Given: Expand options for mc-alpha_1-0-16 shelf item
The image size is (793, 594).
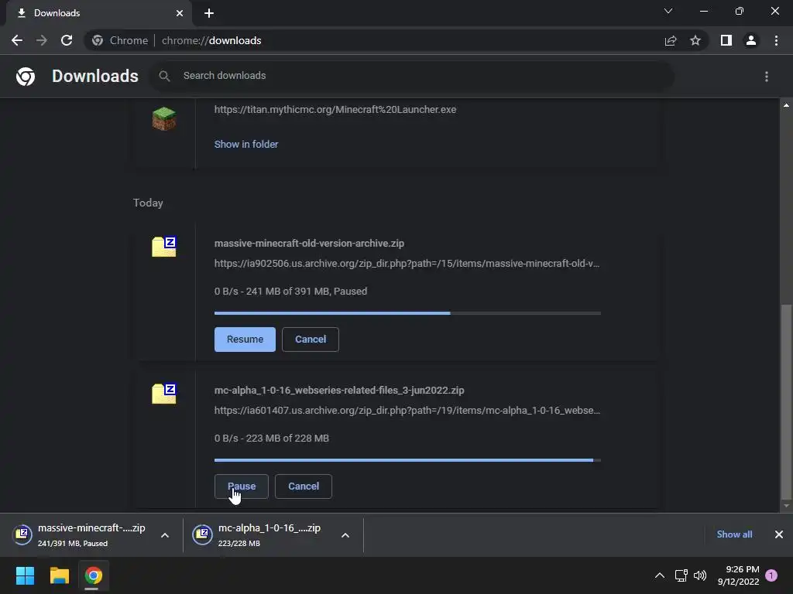Looking at the screenshot, I should click(345, 535).
